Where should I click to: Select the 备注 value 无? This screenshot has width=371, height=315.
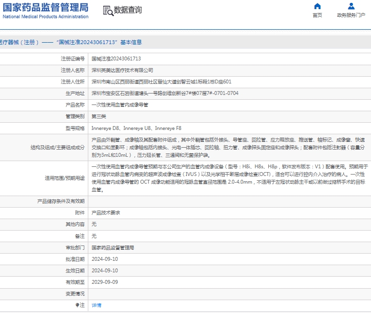coord(94,236)
